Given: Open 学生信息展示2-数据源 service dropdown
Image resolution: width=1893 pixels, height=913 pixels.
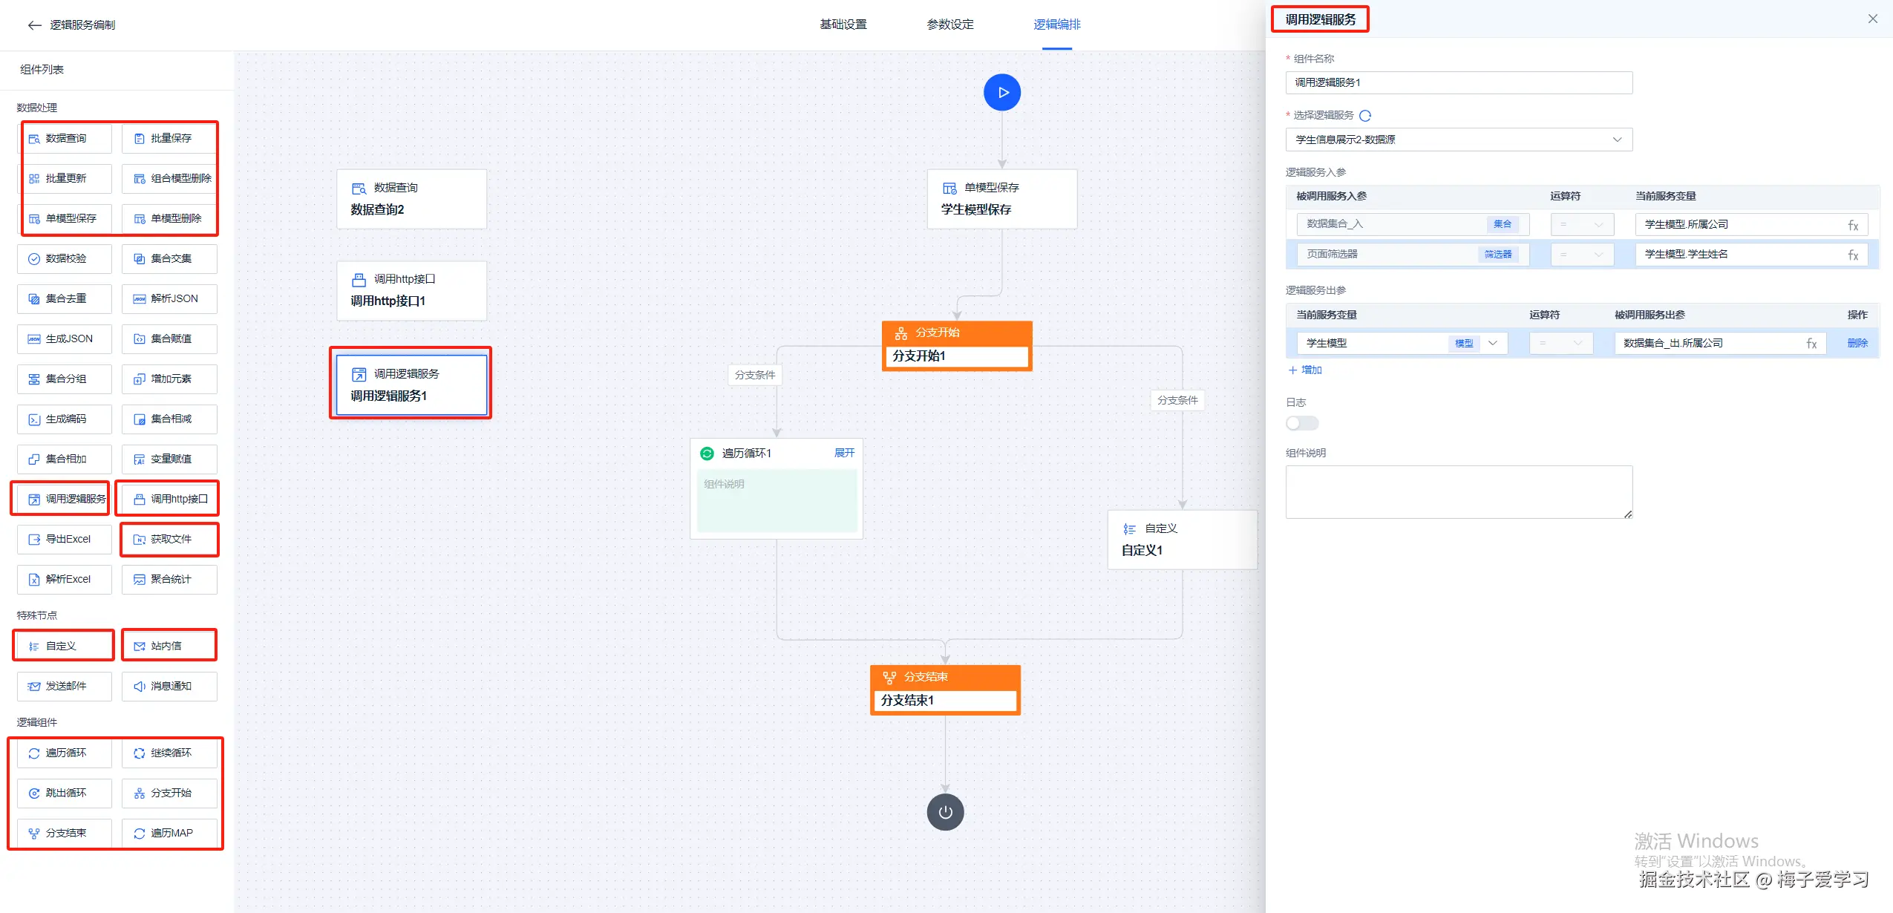Looking at the screenshot, I should [1458, 140].
